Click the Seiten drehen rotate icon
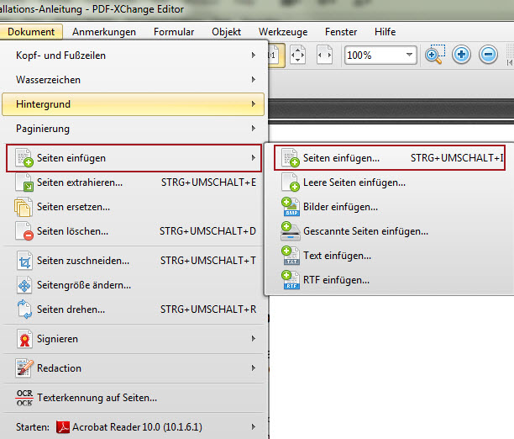 click(24, 309)
